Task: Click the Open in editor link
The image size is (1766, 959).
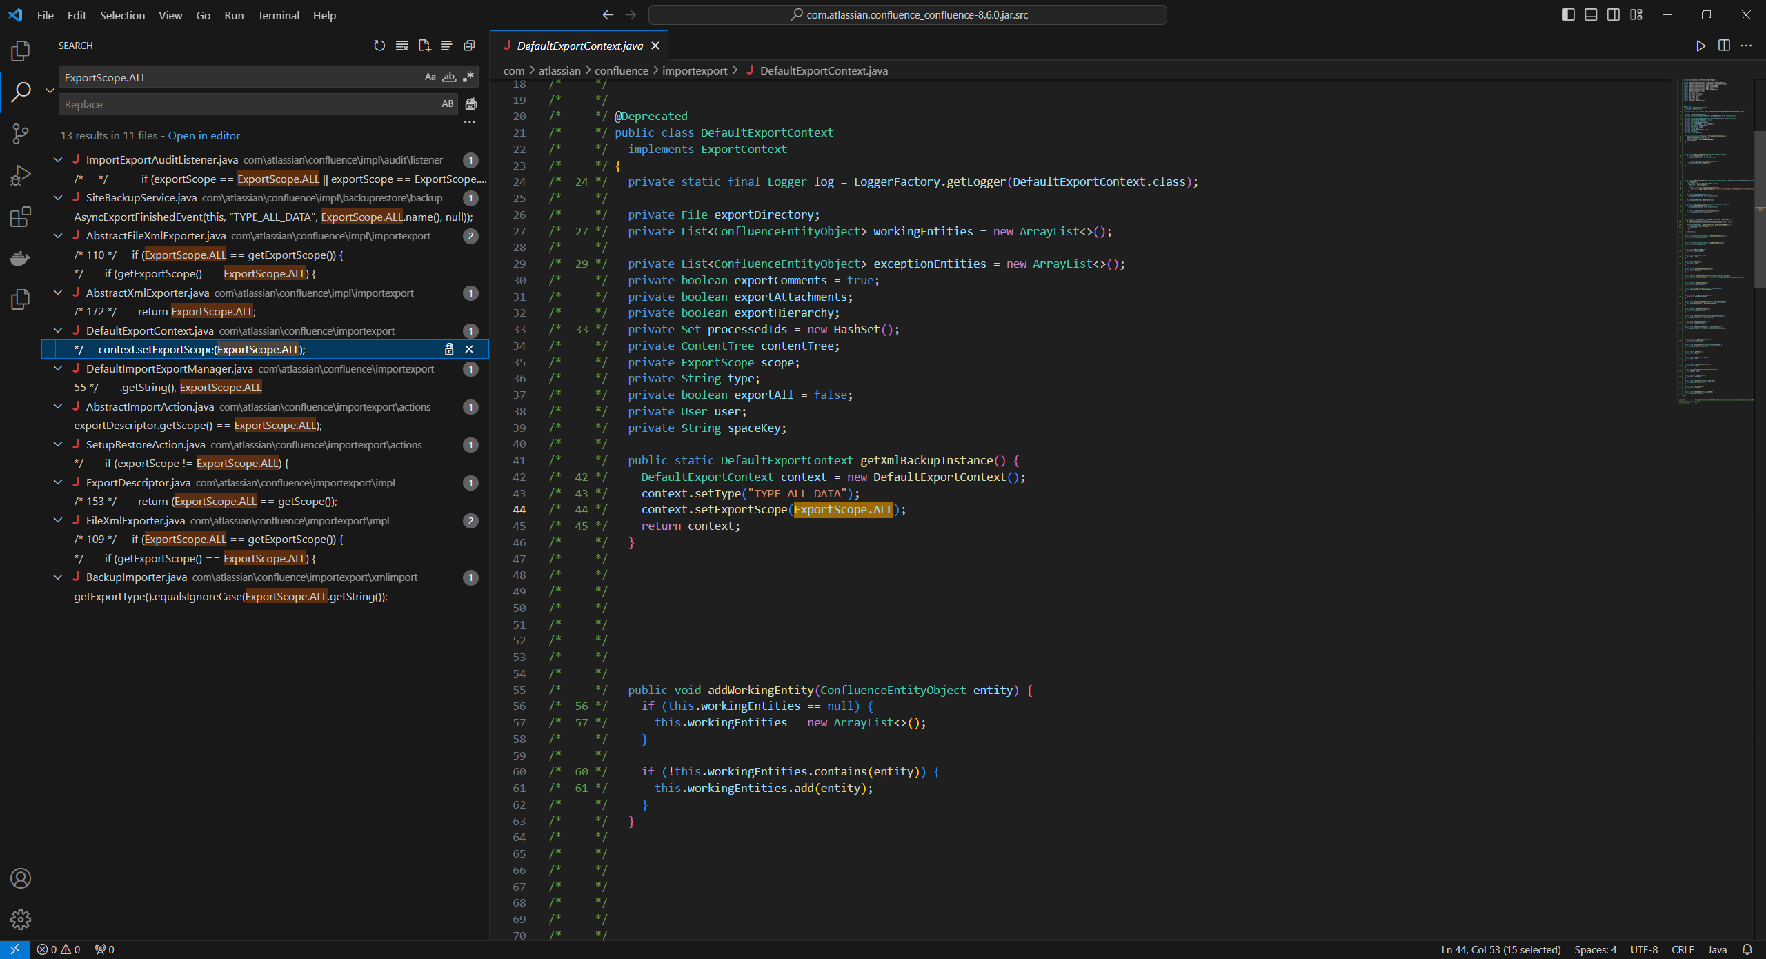Action: [204, 136]
